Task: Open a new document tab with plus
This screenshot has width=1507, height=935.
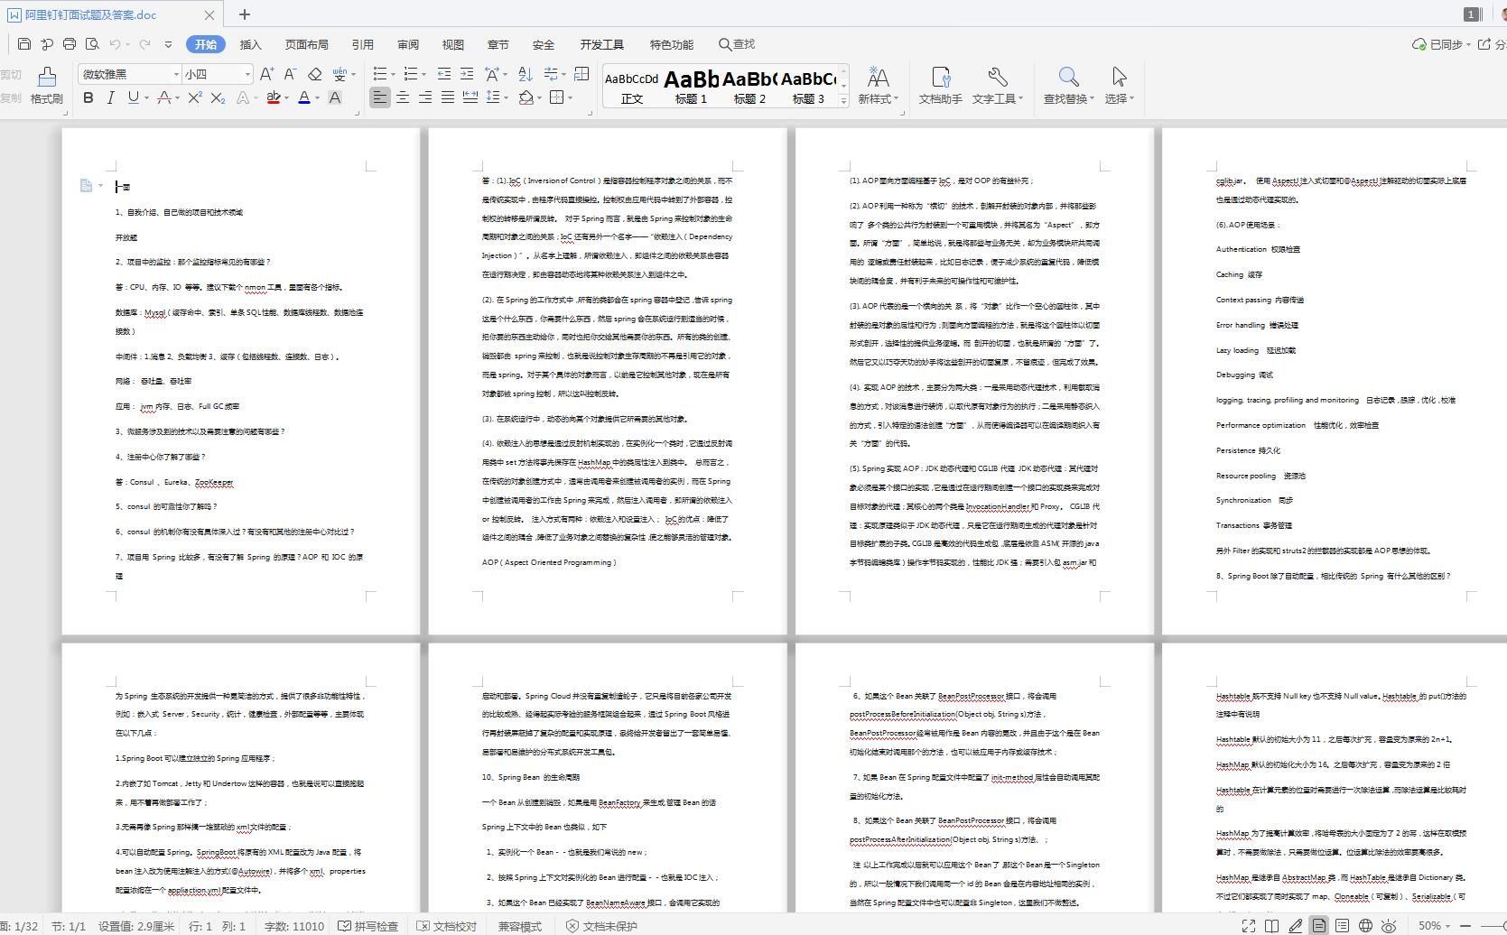Action: (245, 14)
